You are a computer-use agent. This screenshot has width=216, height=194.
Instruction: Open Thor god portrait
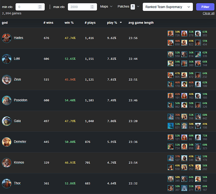point(7,184)
